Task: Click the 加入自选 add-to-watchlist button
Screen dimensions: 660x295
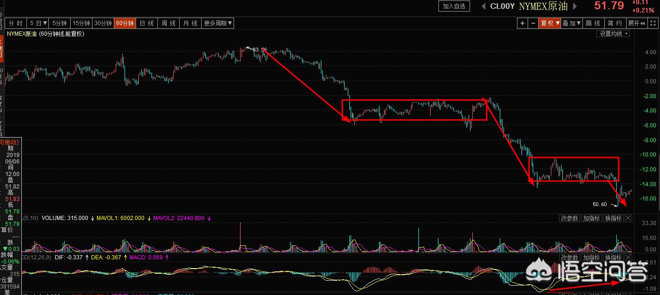Action: click(454, 6)
